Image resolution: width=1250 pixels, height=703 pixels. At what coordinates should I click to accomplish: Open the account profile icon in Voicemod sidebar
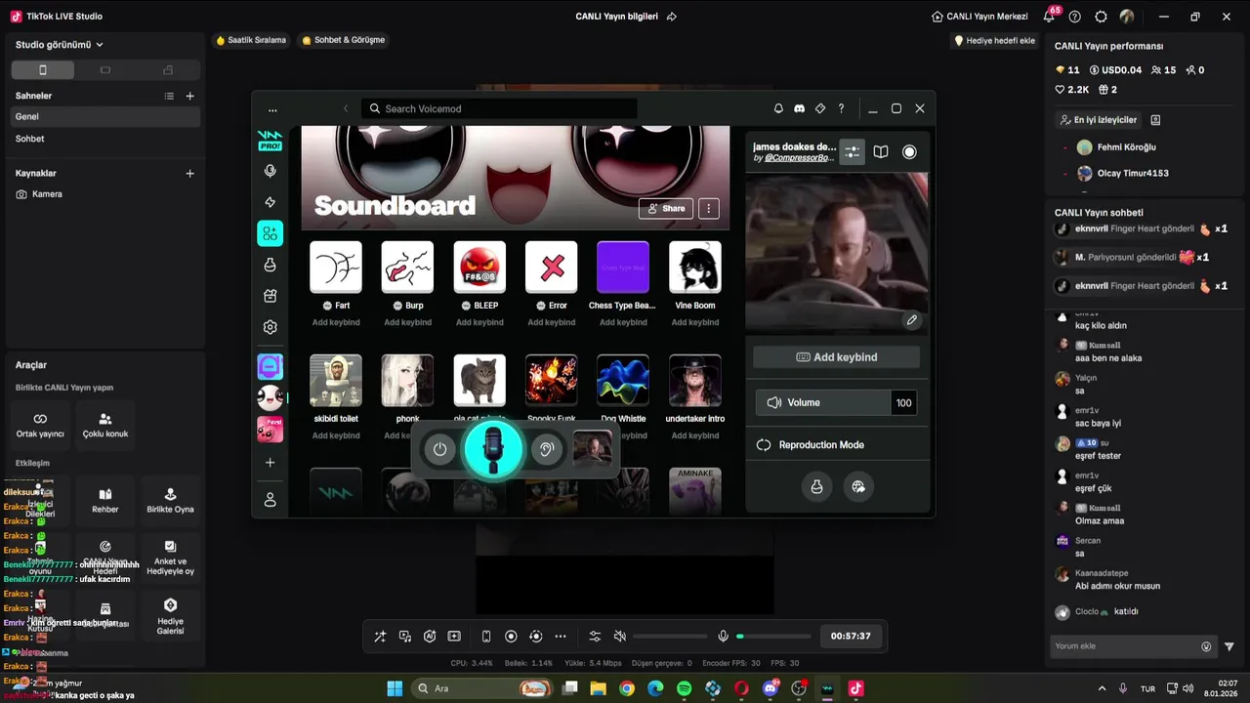point(271,500)
